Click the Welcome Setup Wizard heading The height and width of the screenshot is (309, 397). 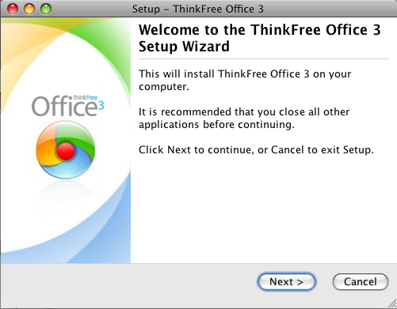pos(260,38)
